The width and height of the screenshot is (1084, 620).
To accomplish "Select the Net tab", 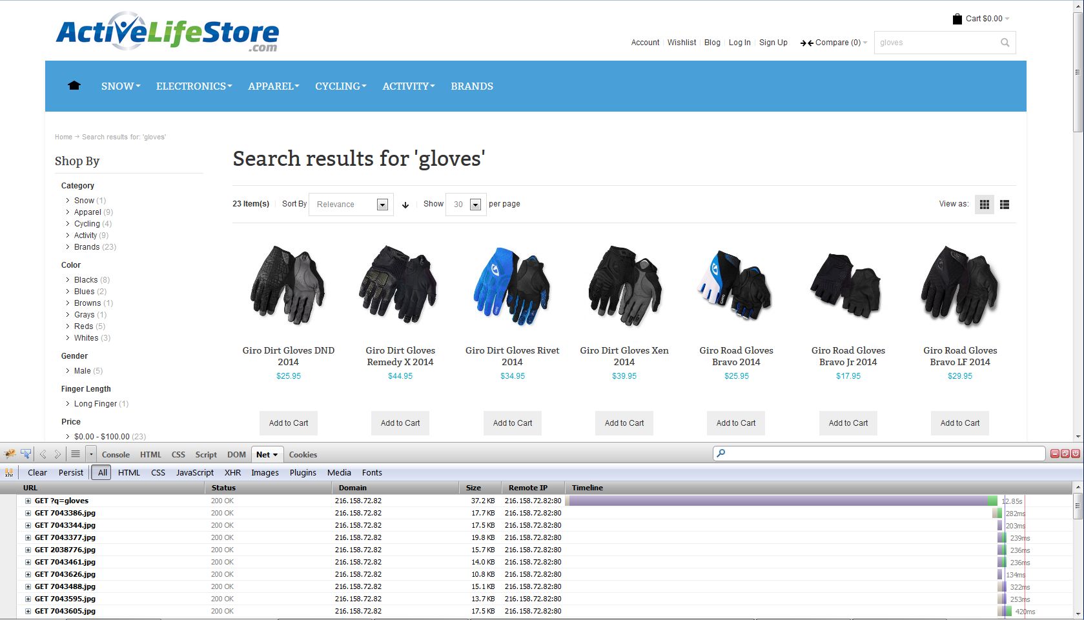I will pyautogui.click(x=267, y=454).
